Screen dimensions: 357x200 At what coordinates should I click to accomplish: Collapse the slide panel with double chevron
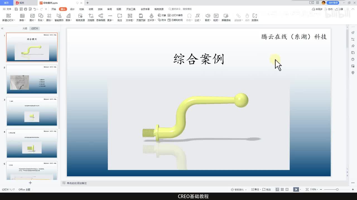2,29
